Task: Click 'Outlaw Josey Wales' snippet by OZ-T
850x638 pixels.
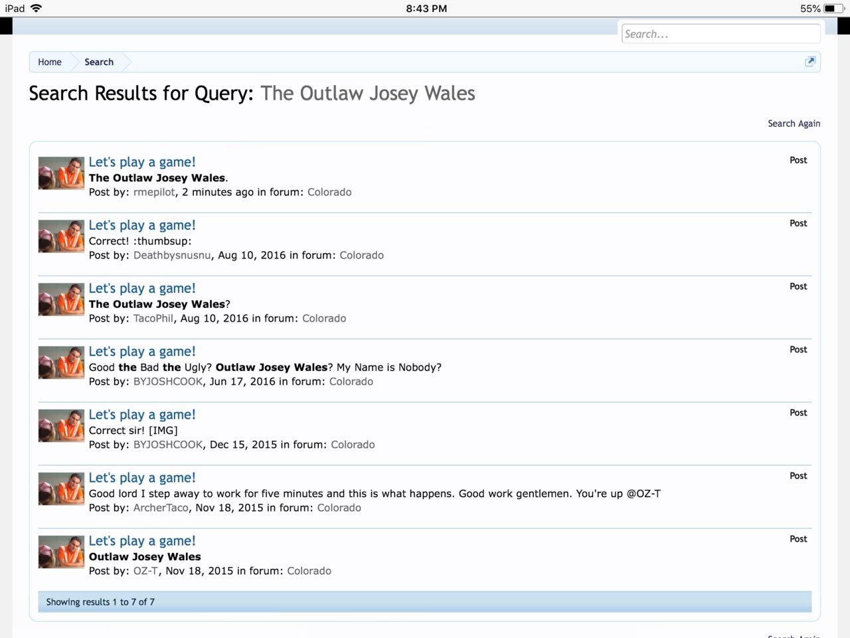Action: coord(145,557)
